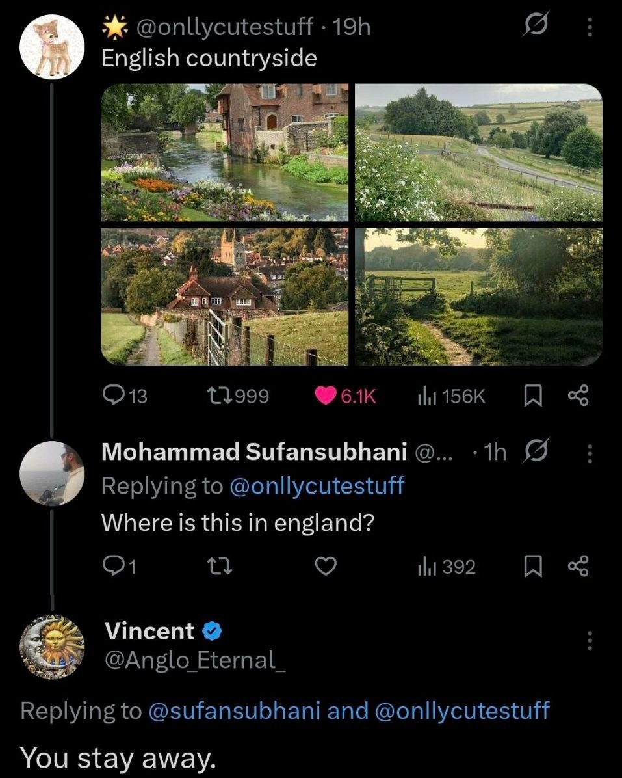Open the river cottage garden photo

click(x=225, y=152)
